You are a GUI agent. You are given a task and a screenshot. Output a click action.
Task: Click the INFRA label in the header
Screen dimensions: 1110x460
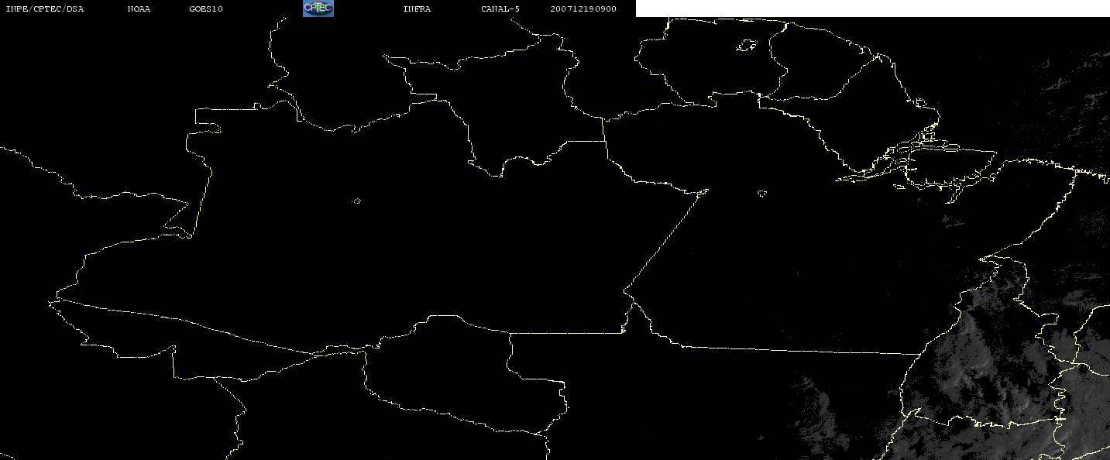417,9
